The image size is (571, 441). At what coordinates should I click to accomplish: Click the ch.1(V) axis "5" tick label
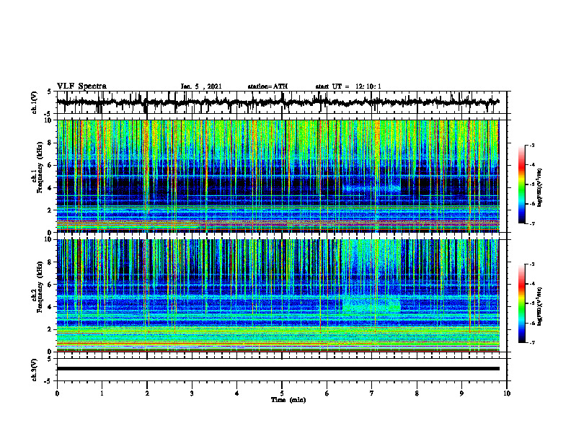(49, 92)
